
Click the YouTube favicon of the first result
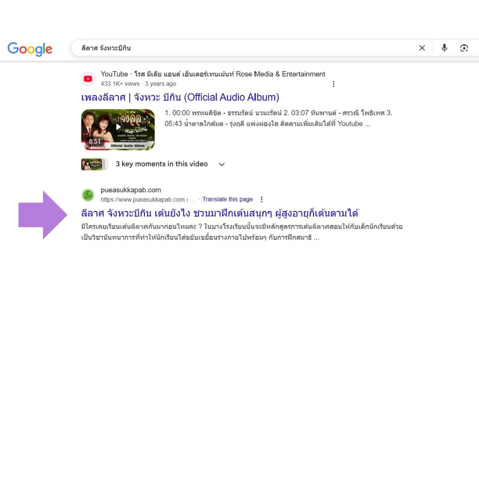point(88,79)
